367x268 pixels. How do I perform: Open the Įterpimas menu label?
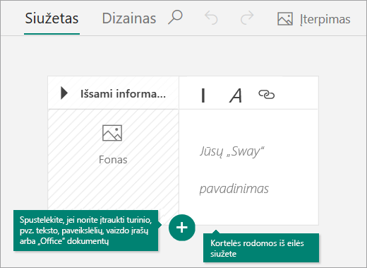tap(325, 19)
